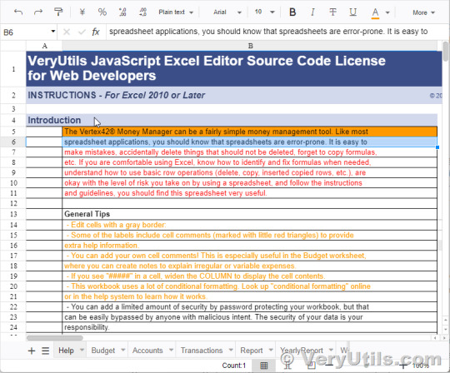Apply percent format icon

click(x=102, y=12)
